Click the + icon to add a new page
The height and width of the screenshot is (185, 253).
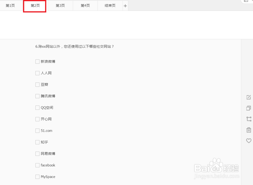pyautogui.click(x=125, y=6)
